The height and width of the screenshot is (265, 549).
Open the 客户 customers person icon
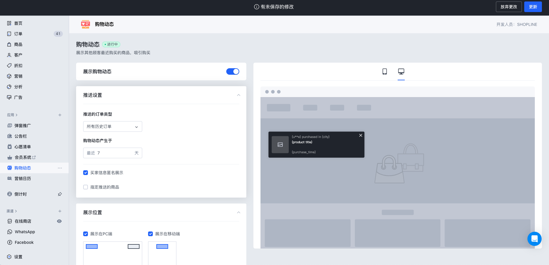(9, 55)
